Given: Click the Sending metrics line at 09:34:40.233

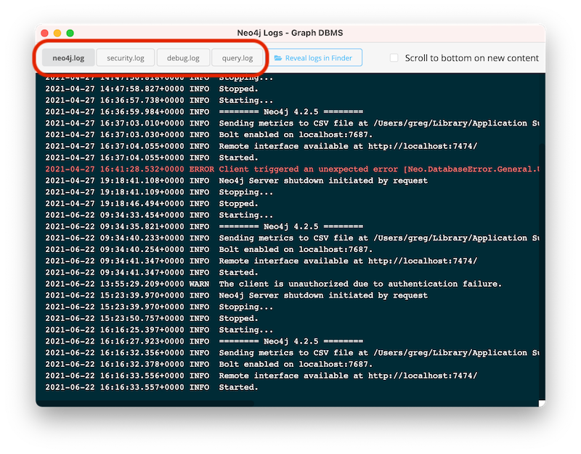Looking at the screenshot, I should (x=292, y=238).
